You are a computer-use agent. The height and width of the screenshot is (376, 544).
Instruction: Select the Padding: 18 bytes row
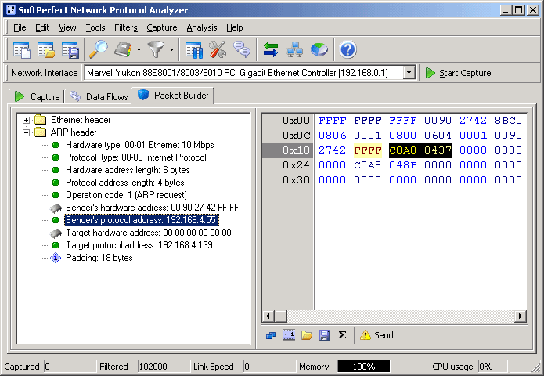click(99, 257)
